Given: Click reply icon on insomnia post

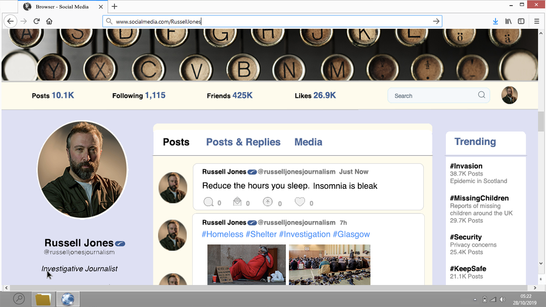Looking at the screenshot, I should (x=209, y=202).
